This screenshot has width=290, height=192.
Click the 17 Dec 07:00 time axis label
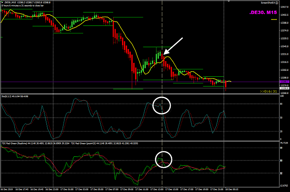[112, 189]
